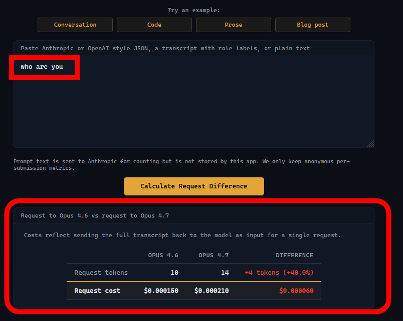Click the '$0.000060' cost difference
This screenshot has height=321, width=403.
point(296,290)
